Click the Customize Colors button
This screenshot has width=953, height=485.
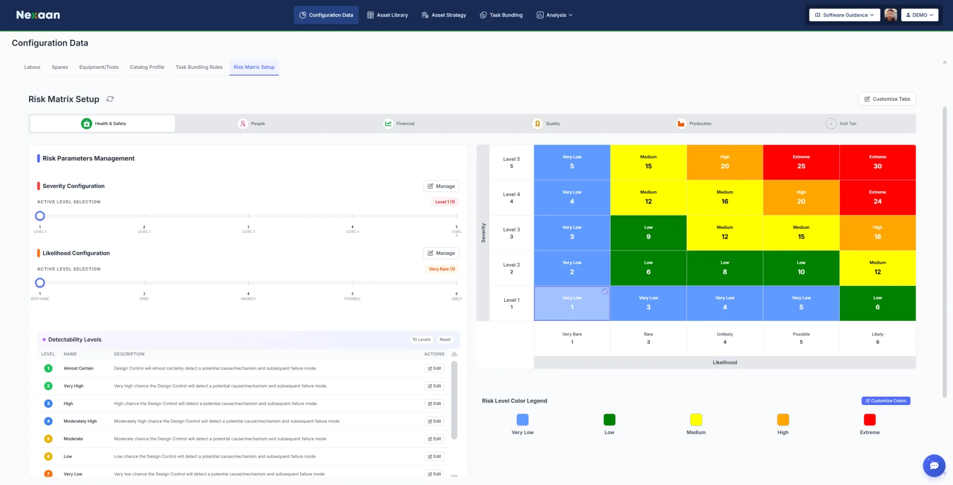coord(886,401)
